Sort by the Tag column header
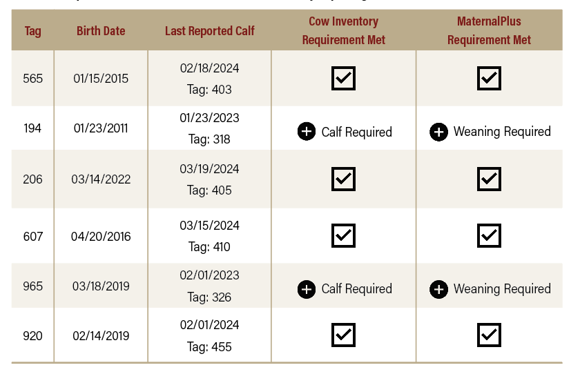580x374 pixels. pyautogui.click(x=32, y=31)
